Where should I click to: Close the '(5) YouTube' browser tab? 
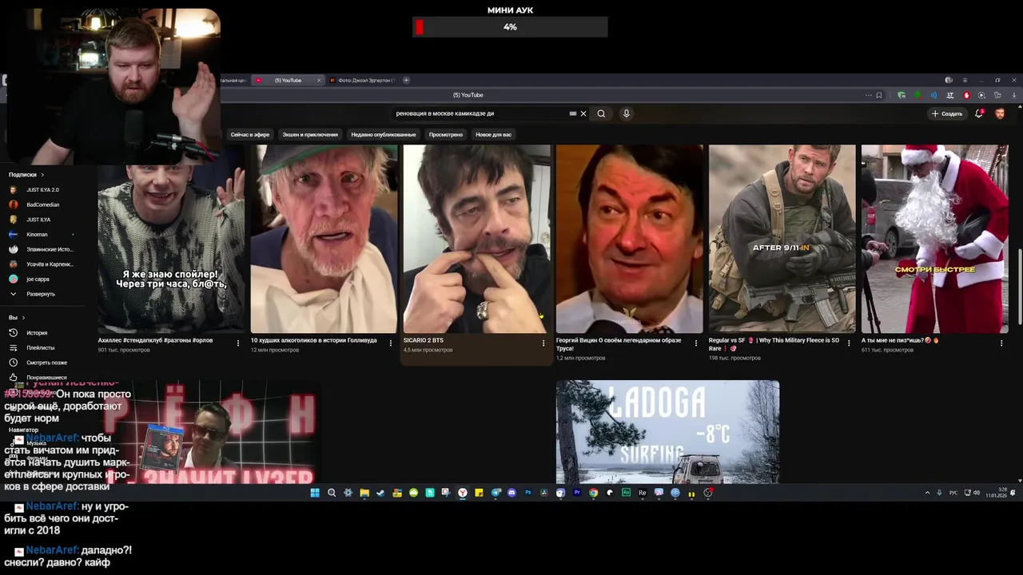click(319, 80)
